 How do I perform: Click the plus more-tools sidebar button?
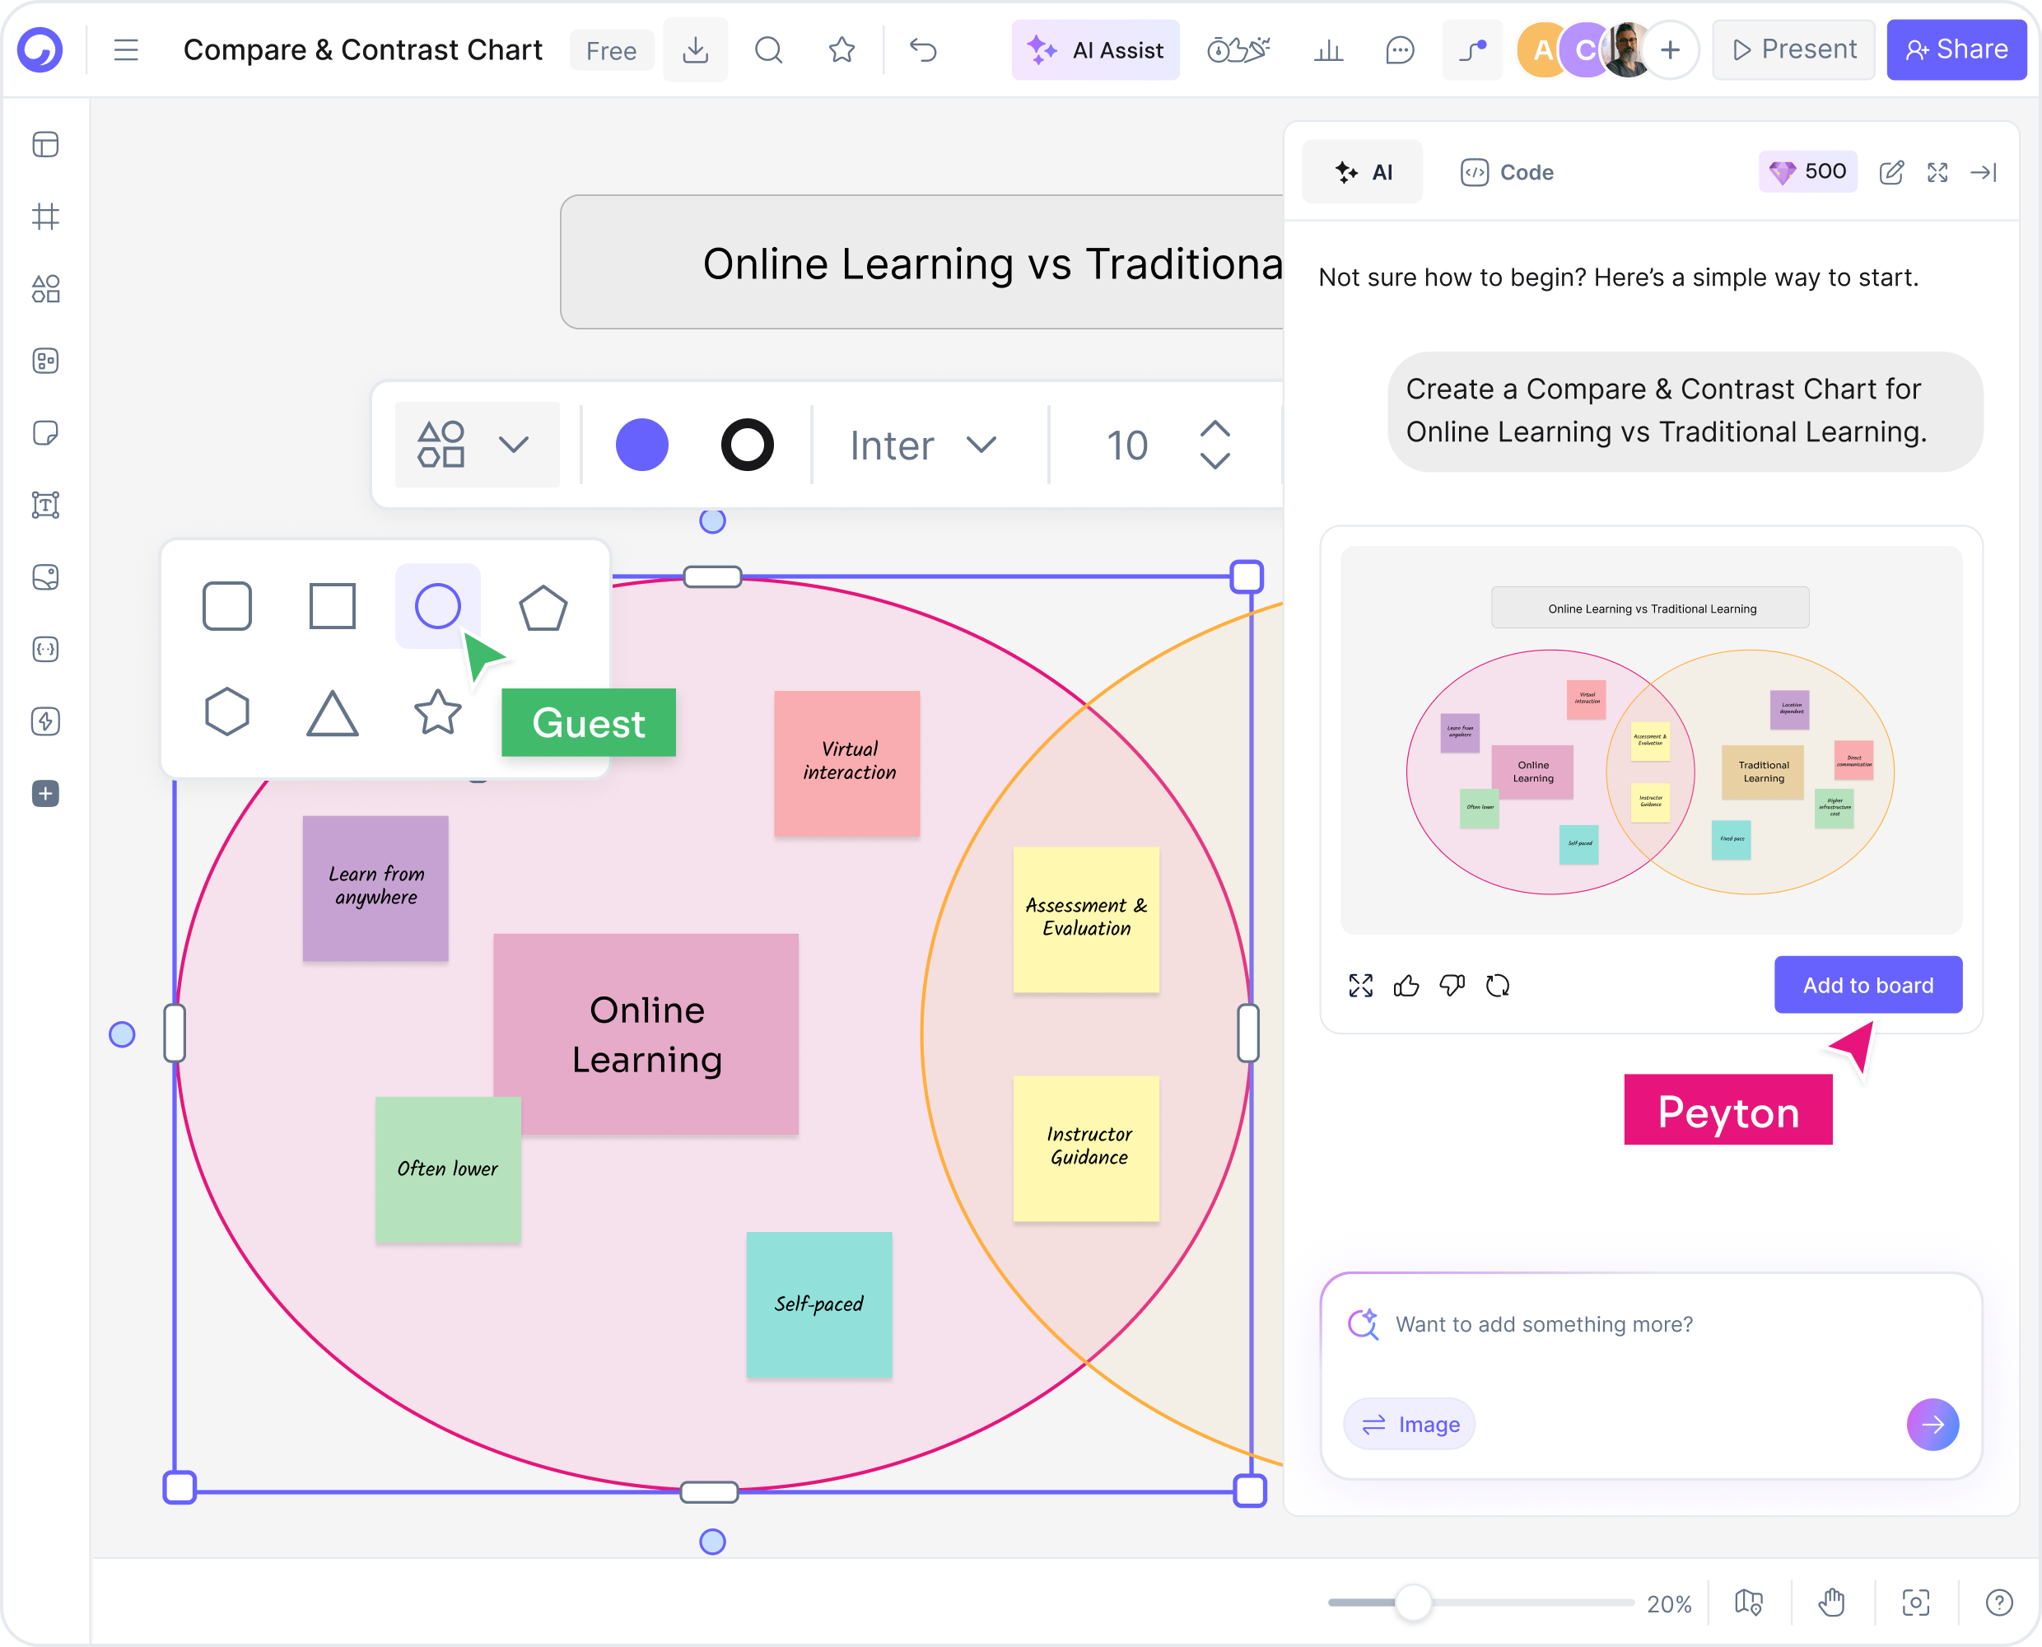pos(45,793)
